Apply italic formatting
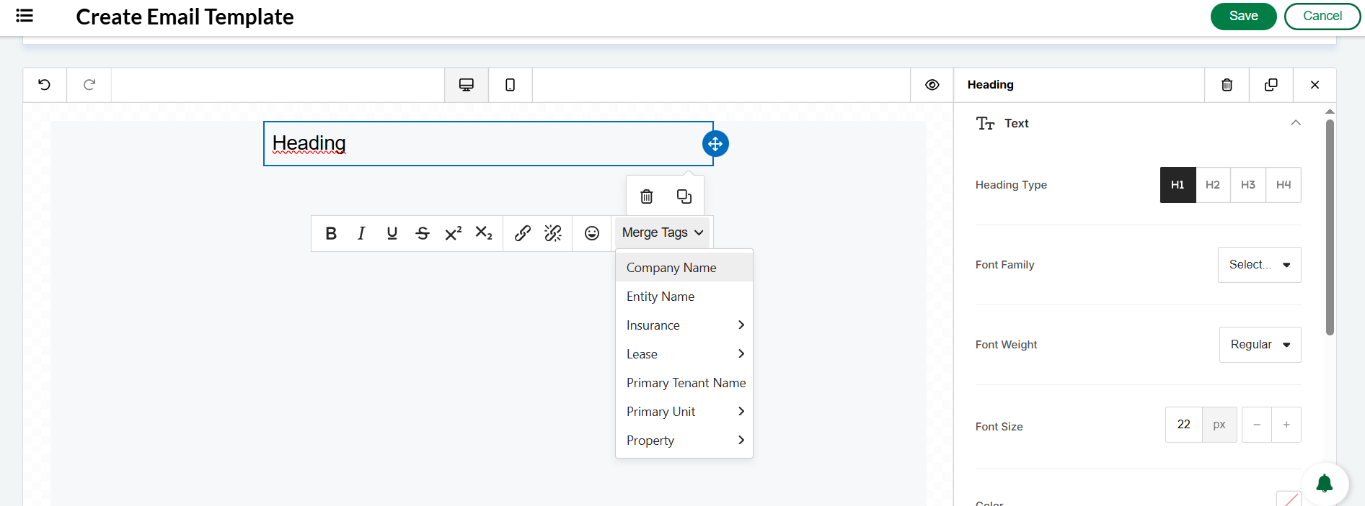Screen dimensions: 1365x506 coord(361,233)
